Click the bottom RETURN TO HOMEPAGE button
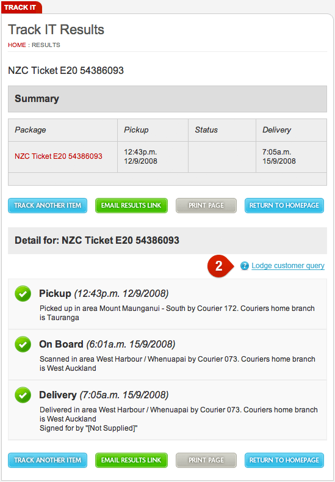Screen dimensions: 335x482 [284, 461]
